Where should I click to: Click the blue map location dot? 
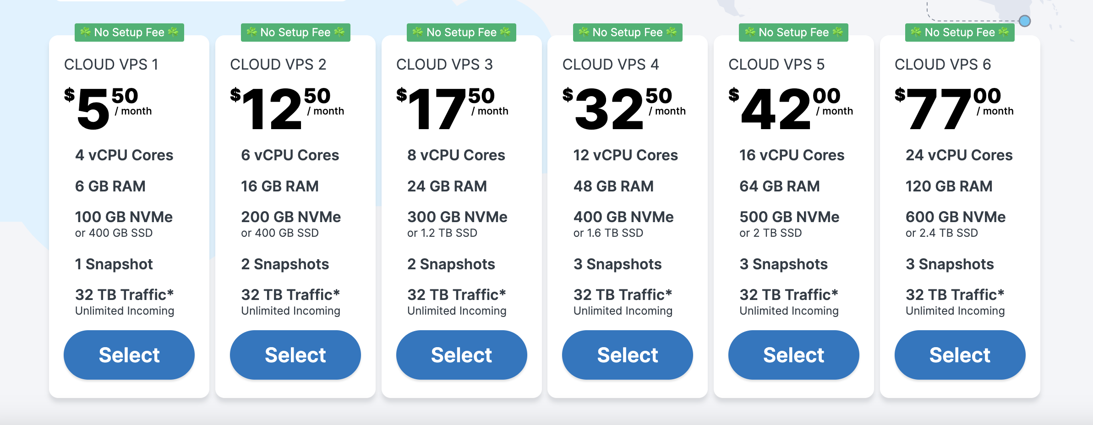pyautogui.click(x=1025, y=21)
